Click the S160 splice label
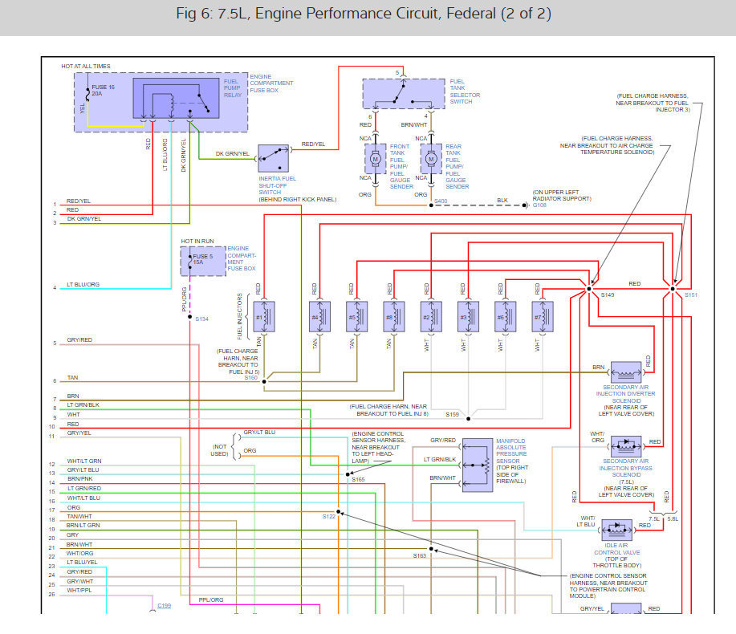Image resolution: width=736 pixels, height=634 pixels. [x=250, y=378]
